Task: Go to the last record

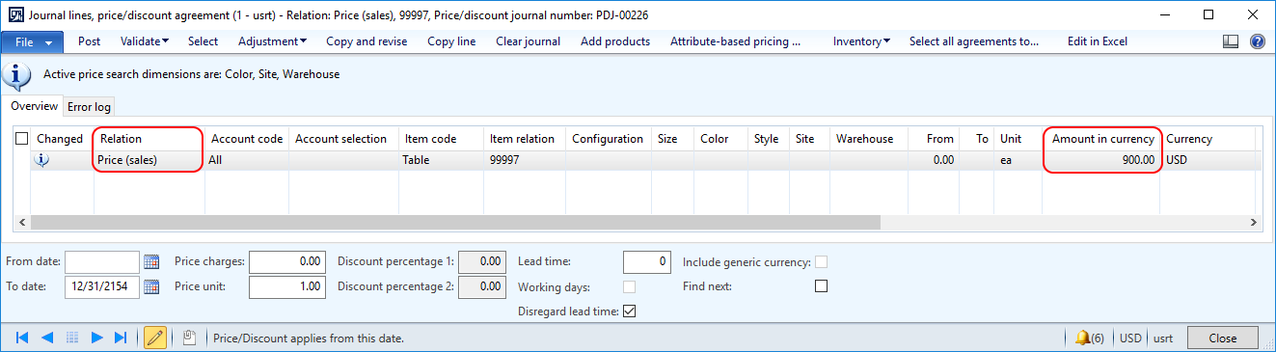Action: tap(121, 338)
